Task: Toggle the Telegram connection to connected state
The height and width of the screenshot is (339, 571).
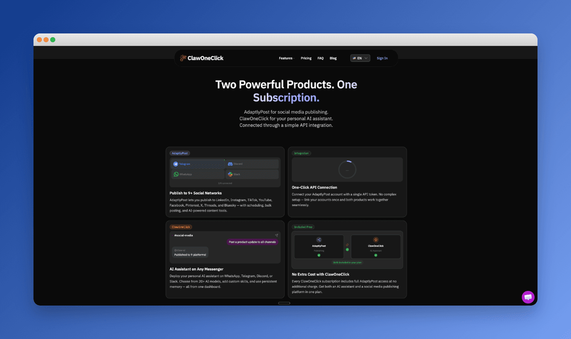Action: (197, 164)
